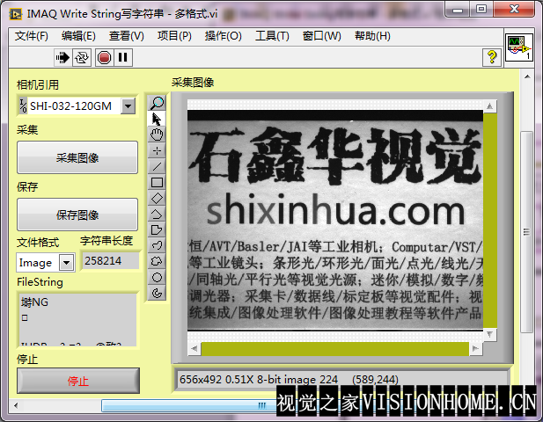The height and width of the screenshot is (422, 543).
Task: Expand the SHI-032-120GM camera dropdown
Action: [128, 106]
